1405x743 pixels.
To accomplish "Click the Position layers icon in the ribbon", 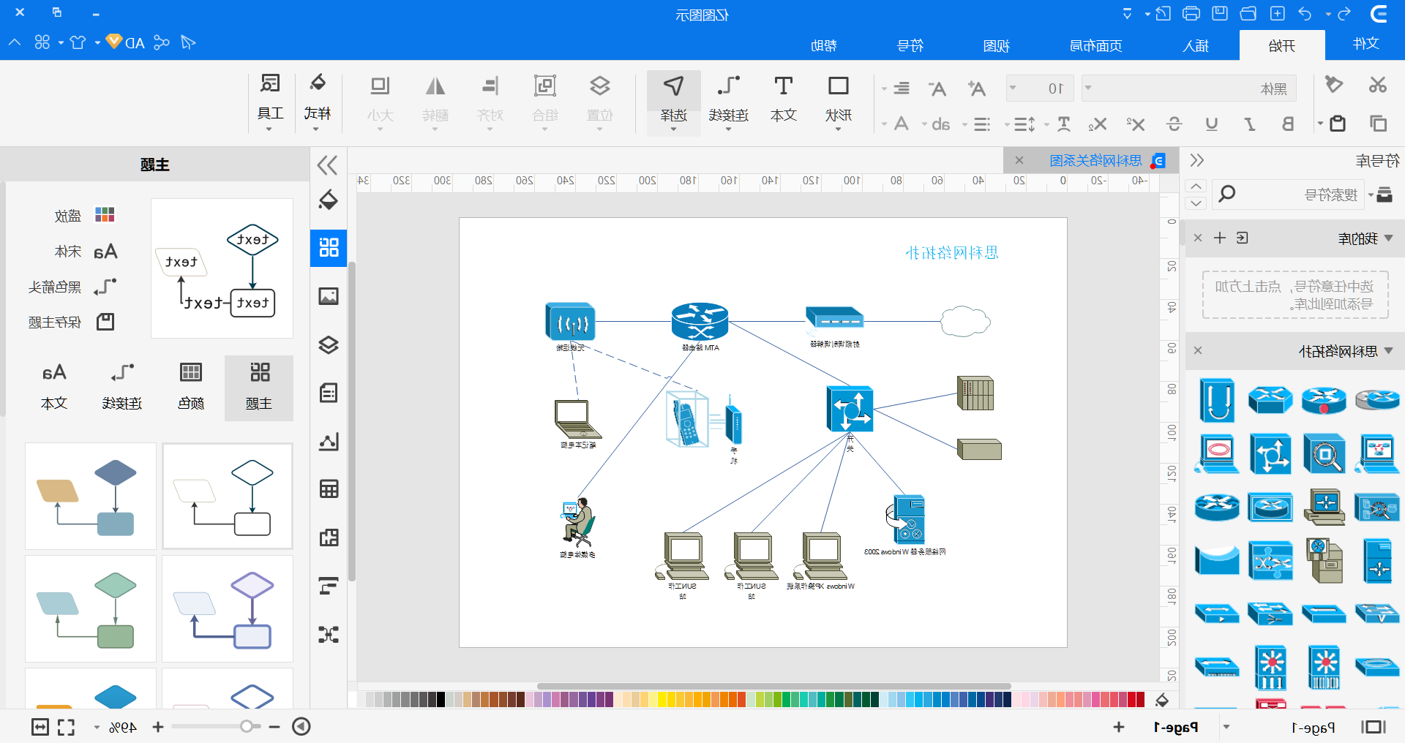I will [600, 86].
